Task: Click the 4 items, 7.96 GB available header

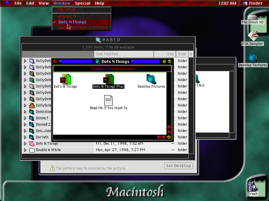Action: click(x=112, y=69)
